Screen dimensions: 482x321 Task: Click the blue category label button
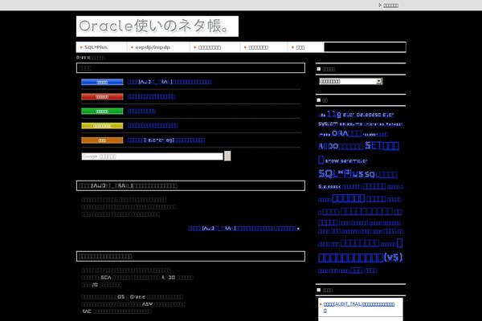102,82
